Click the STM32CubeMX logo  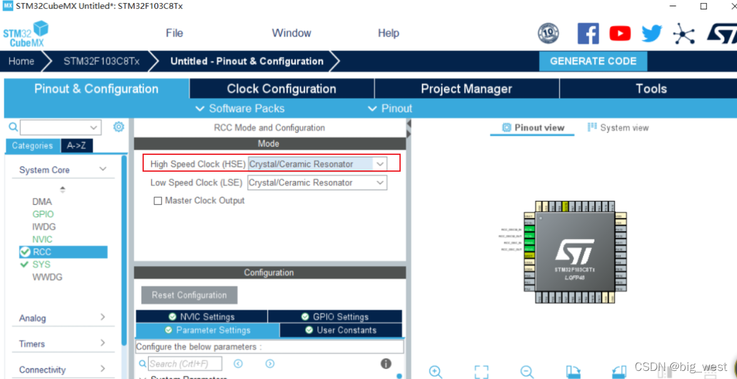(x=26, y=33)
